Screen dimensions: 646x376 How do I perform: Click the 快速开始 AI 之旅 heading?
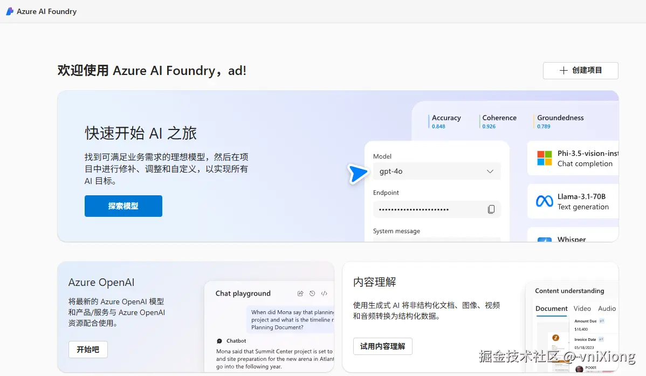point(141,134)
